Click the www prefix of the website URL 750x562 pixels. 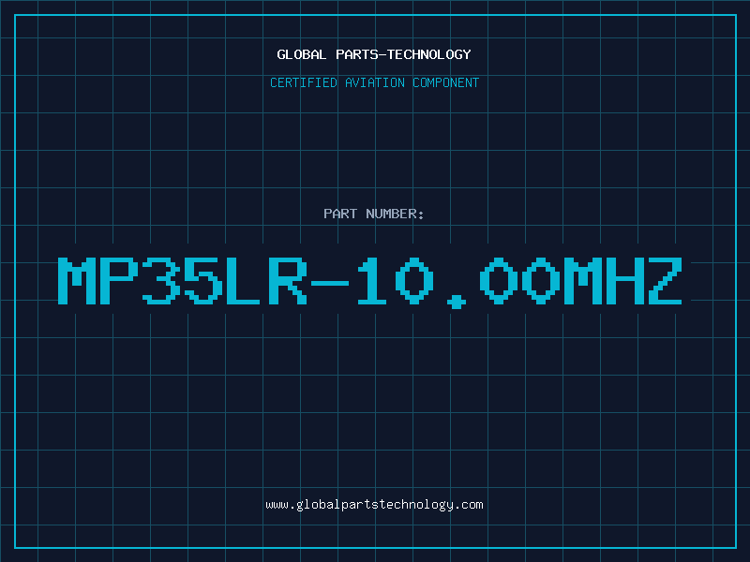coord(277,506)
